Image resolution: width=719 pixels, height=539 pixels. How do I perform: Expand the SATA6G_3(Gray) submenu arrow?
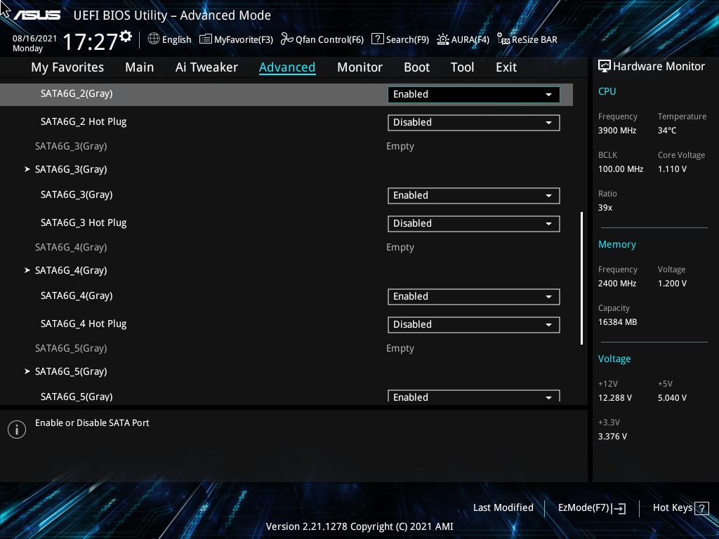coord(27,169)
